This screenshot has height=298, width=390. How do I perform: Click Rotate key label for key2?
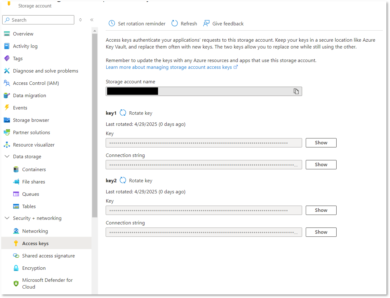click(x=141, y=180)
